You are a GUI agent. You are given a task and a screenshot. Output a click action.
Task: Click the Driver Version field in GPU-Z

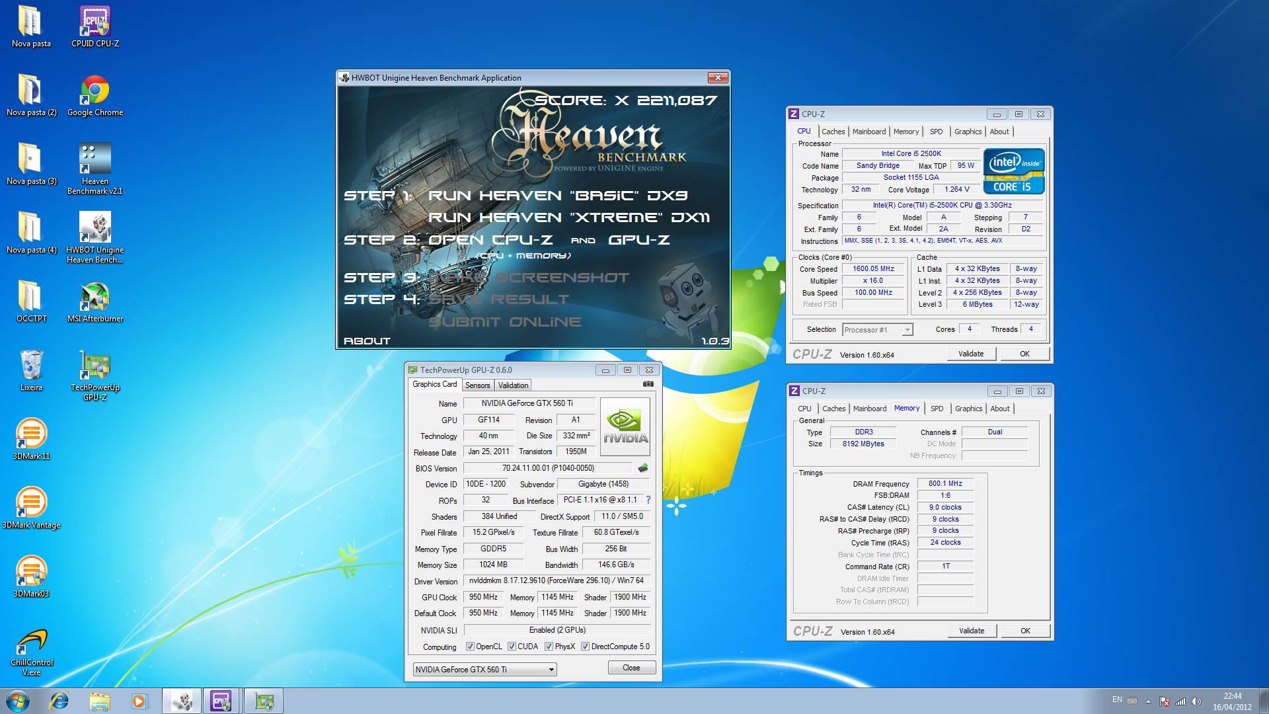(x=557, y=580)
